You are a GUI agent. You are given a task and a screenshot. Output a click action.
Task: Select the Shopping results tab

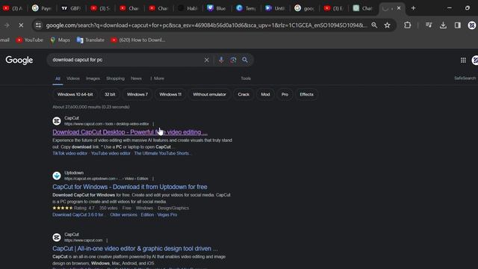115,78
